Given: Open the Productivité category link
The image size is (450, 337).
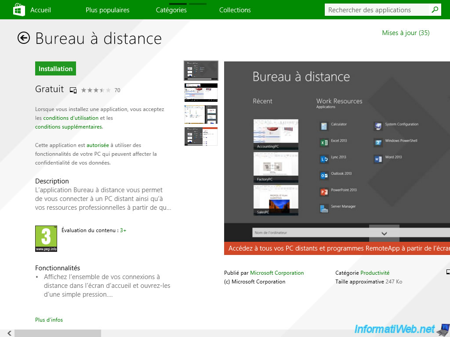Looking at the screenshot, I should (x=375, y=273).
